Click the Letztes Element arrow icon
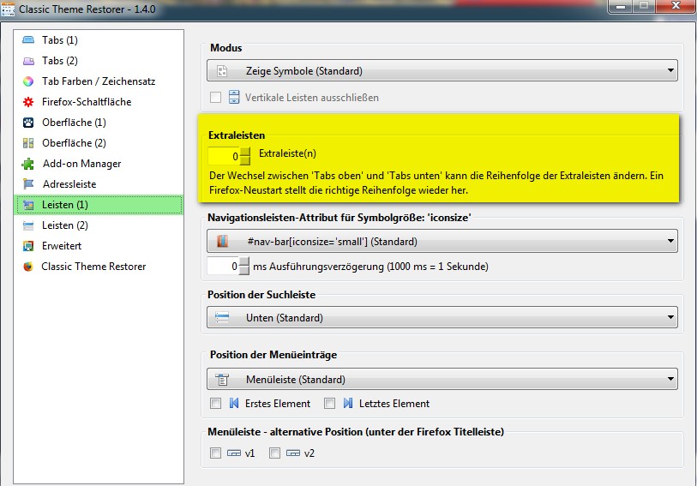The height and width of the screenshot is (486, 697). pyautogui.click(x=348, y=404)
